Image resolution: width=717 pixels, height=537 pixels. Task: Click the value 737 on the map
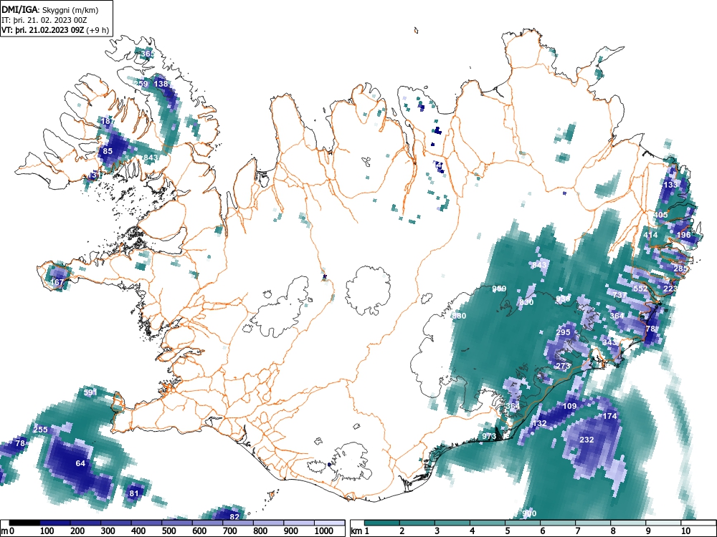[619, 295]
